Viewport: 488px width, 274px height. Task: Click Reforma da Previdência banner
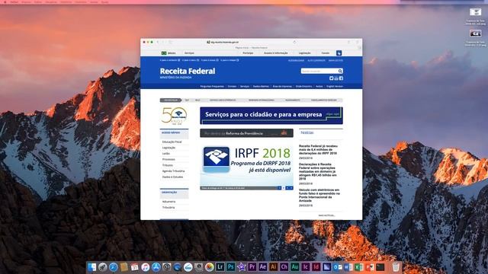click(x=246, y=133)
